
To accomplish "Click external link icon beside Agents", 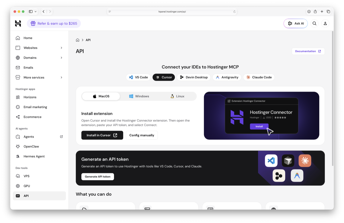I will coord(61,137).
